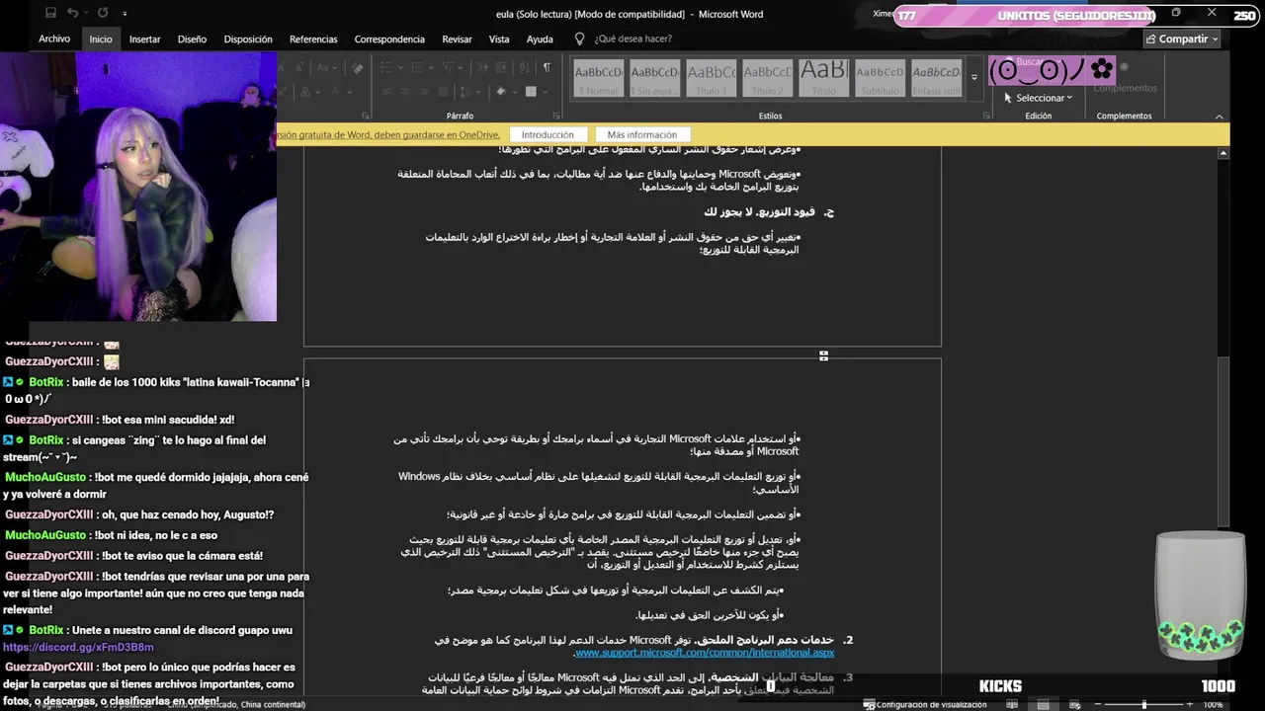Click the zoom out minus button
Viewport: 1265px width, 711px height.
pyautogui.click(x=1097, y=704)
